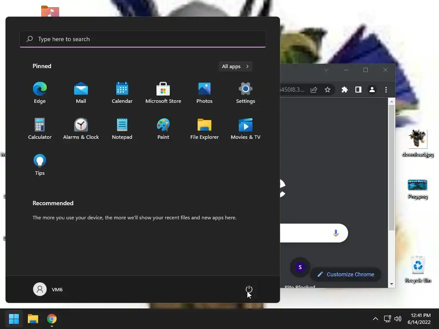Open the S shortcut tile in Chrome
The image size is (439, 329).
click(300, 267)
